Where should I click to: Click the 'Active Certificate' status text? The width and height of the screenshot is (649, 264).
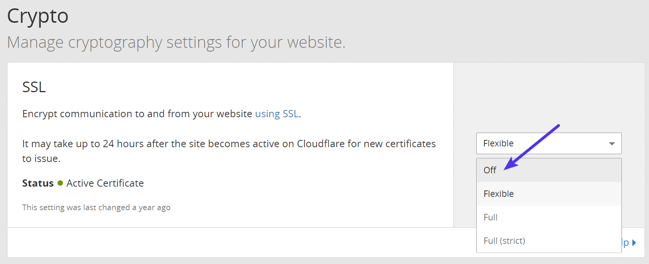tap(105, 183)
